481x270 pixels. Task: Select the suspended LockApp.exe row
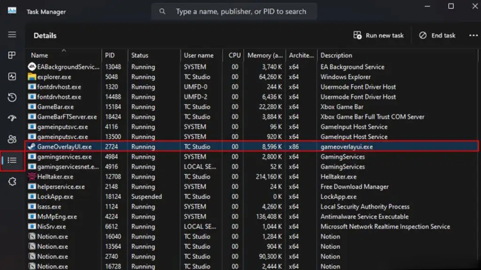click(x=55, y=197)
